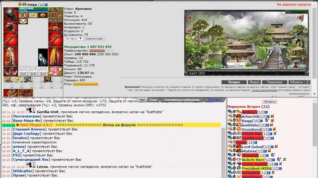
Task: Click the attack-magic icon beside Lexus message
Action: pyautogui.click(x=31, y=165)
